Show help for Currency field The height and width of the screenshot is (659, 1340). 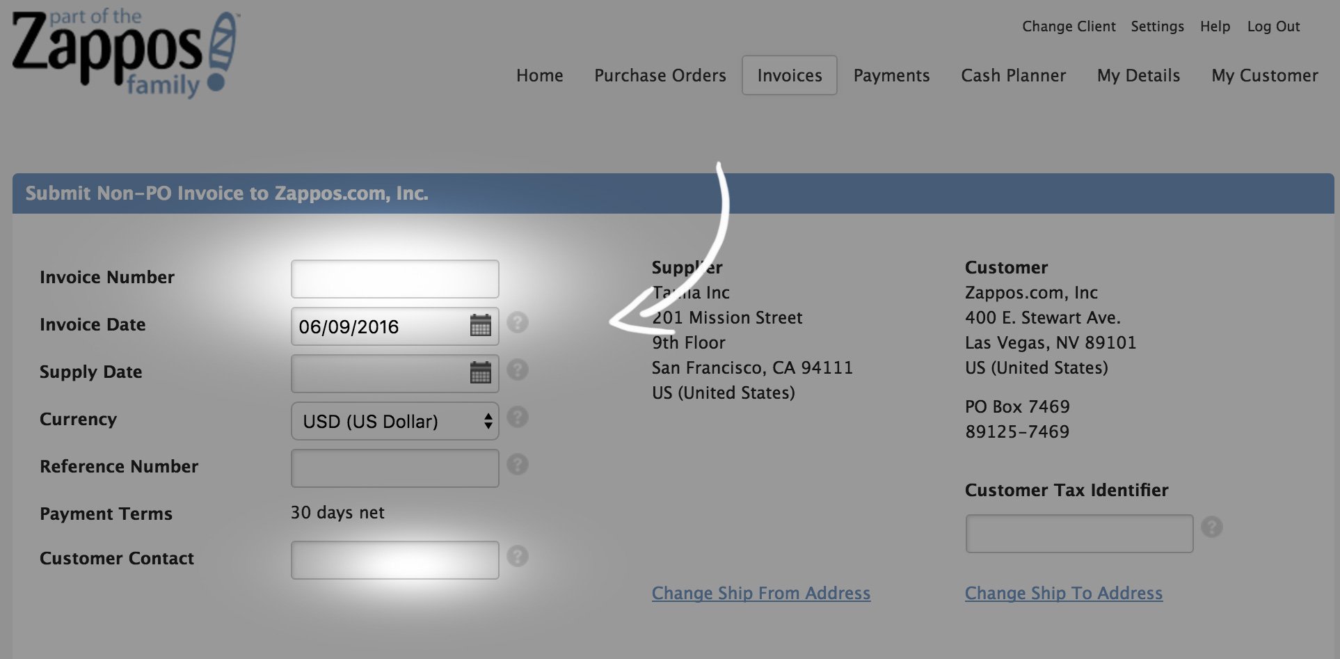[x=518, y=417]
